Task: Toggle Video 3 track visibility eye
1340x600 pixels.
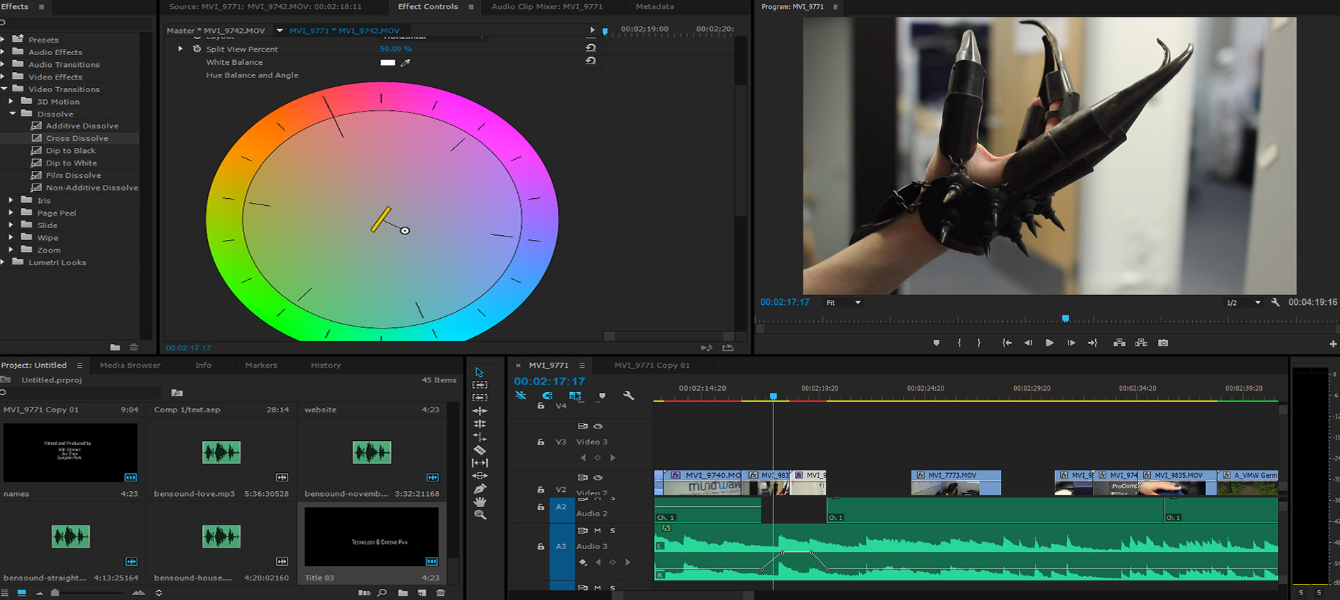Action: pos(598,426)
